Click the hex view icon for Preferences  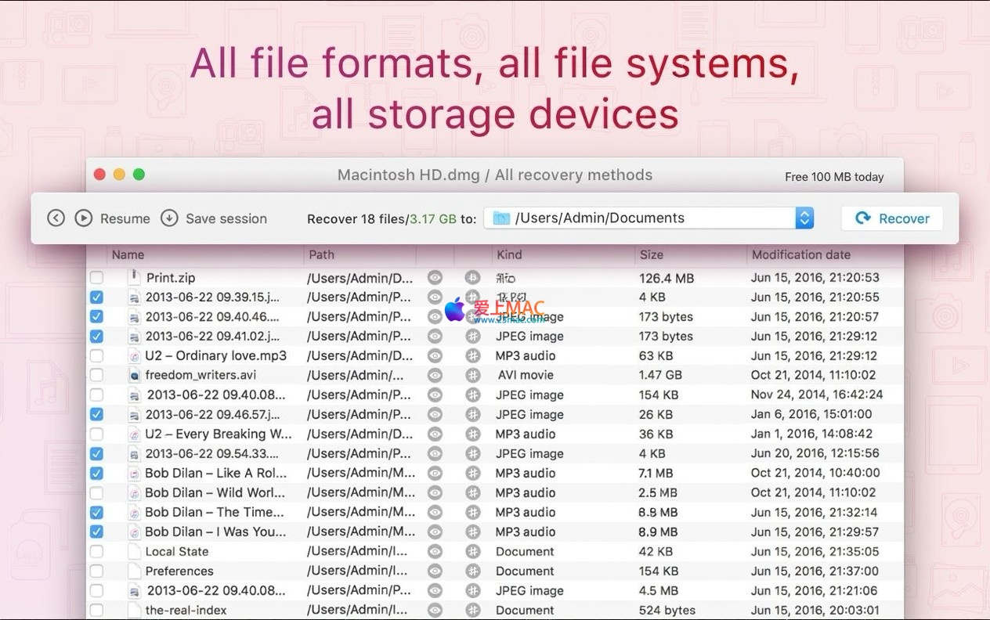[x=472, y=571]
